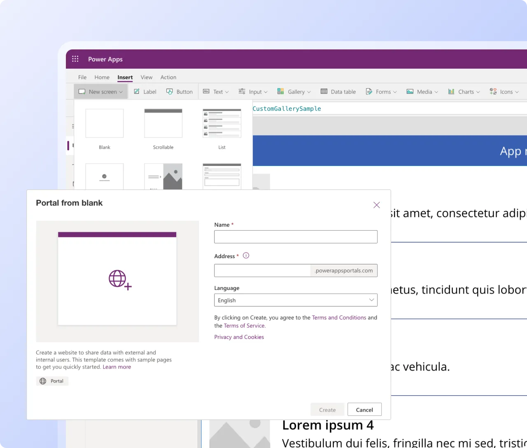Cancel the Portal from blank dialog
The height and width of the screenshot is (448, 527).
pos(364,409)
